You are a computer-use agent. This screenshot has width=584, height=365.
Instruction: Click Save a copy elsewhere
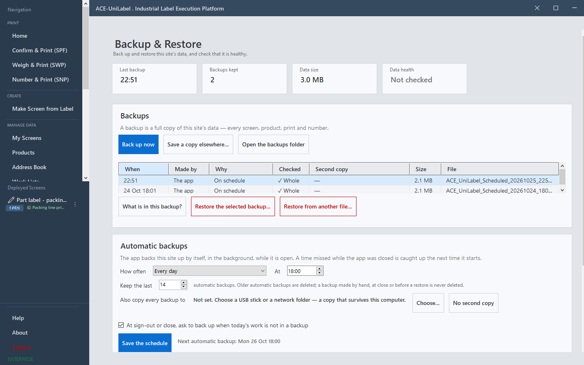click(198, 144)
